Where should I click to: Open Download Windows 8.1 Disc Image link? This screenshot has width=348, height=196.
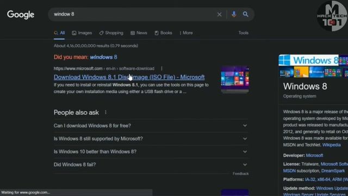pyautogui.click(x=129, y=77)
